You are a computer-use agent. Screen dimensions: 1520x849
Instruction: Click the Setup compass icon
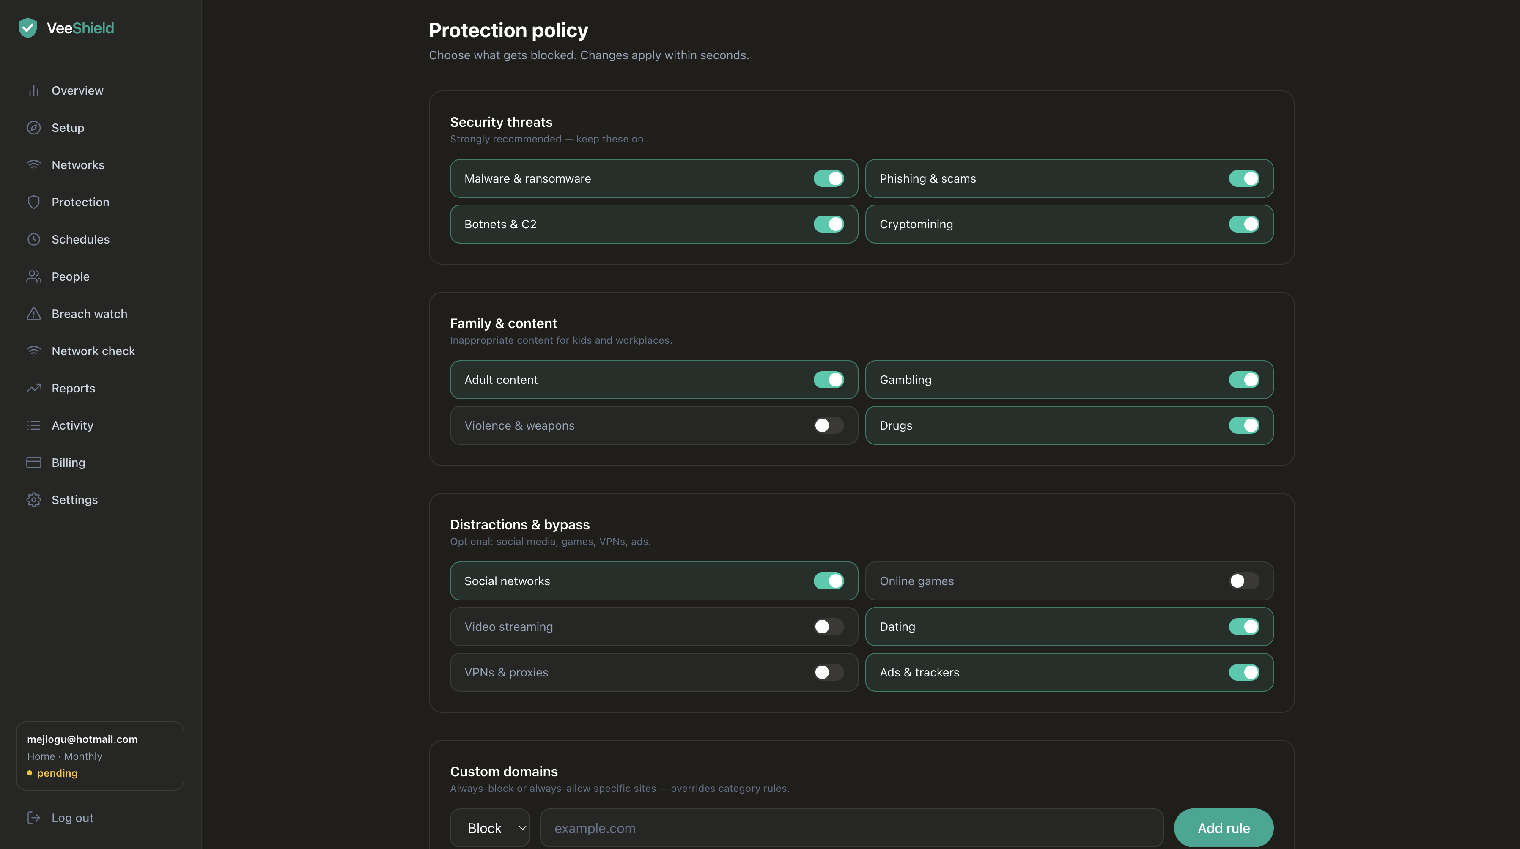click(x=34, y=127)
